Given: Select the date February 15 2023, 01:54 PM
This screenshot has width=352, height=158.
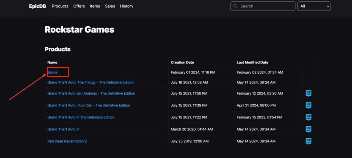Looking at the screenshot, I should click(x=260, y=117).
